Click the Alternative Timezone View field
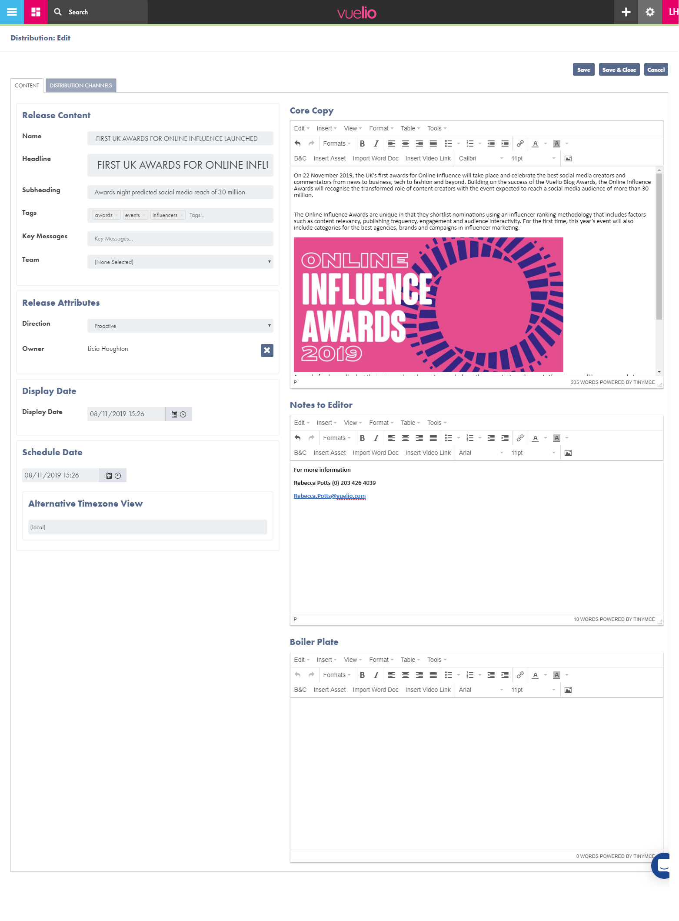 [148, 527]
